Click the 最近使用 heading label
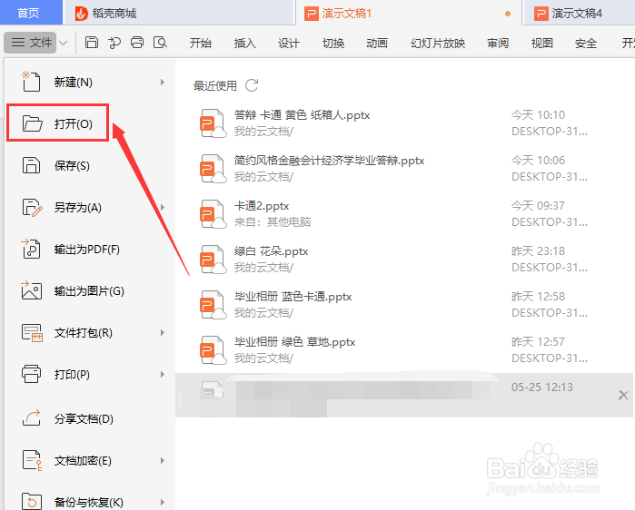635x510 pixels. 215,85
